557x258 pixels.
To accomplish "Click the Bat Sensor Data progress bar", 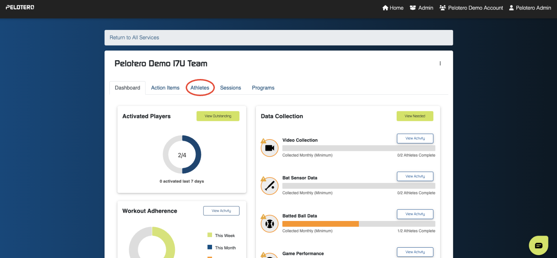I will (x=359, y=186).
